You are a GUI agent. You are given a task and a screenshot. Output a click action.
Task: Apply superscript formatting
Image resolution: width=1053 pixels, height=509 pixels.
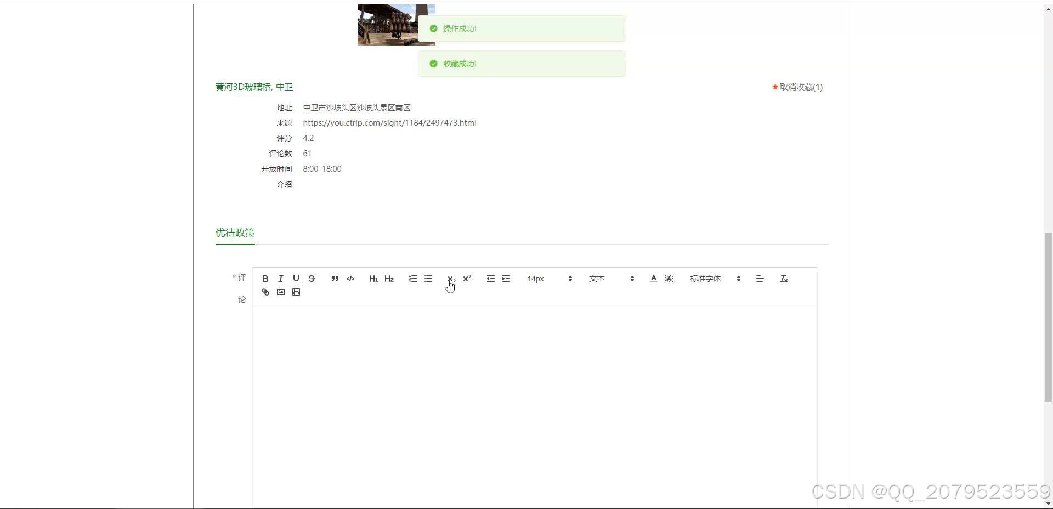467,279
